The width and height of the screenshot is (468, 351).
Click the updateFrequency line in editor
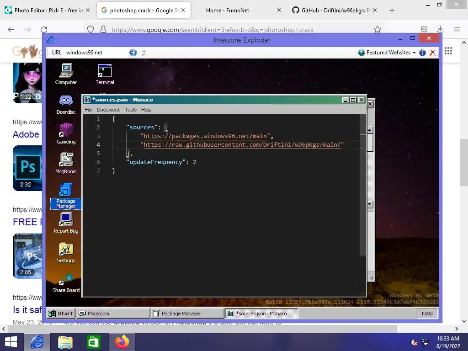[x=161, y=162]
